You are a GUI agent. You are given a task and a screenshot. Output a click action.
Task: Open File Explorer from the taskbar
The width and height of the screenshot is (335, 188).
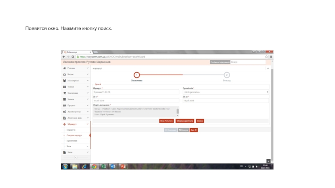coord(75,166)
